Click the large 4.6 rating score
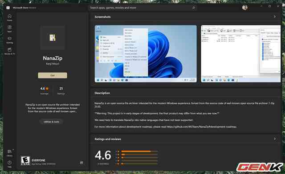 coord(103,155)
